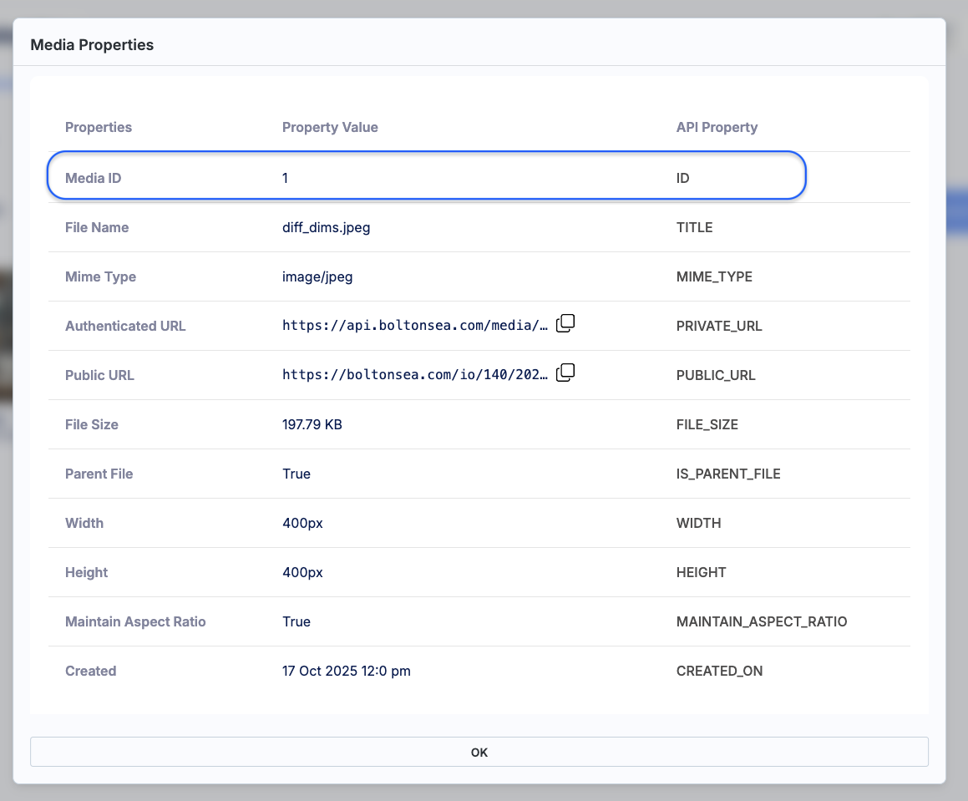Click the File Size value 197.79 KB

pyautogui.click(x=312, y=424)
